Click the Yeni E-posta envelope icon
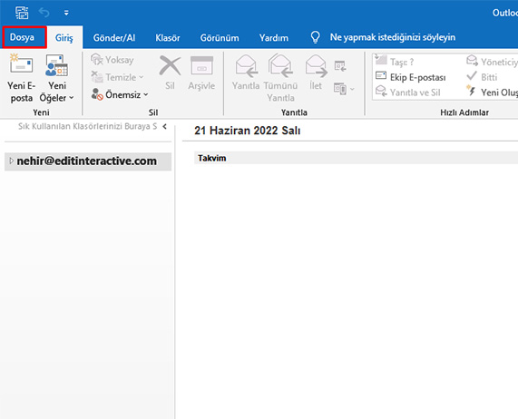 click(21, 63)
